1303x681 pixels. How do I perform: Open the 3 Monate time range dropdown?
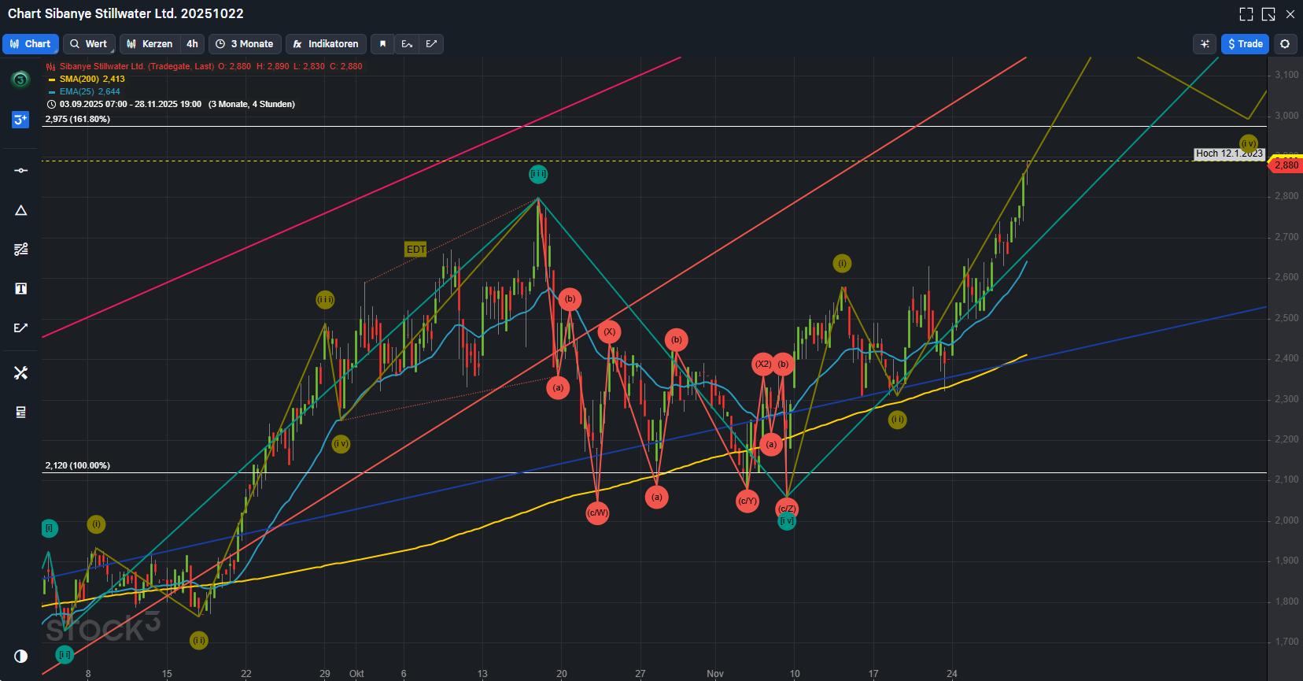(x=245, y=44)
